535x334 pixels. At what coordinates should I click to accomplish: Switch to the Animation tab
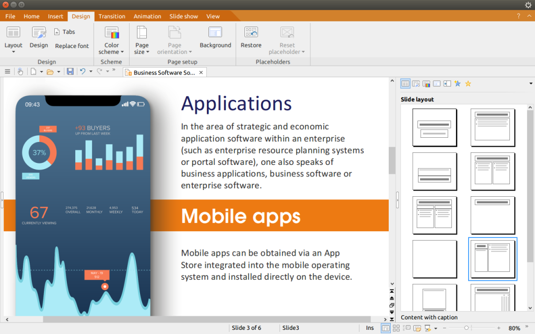[147, 16]
